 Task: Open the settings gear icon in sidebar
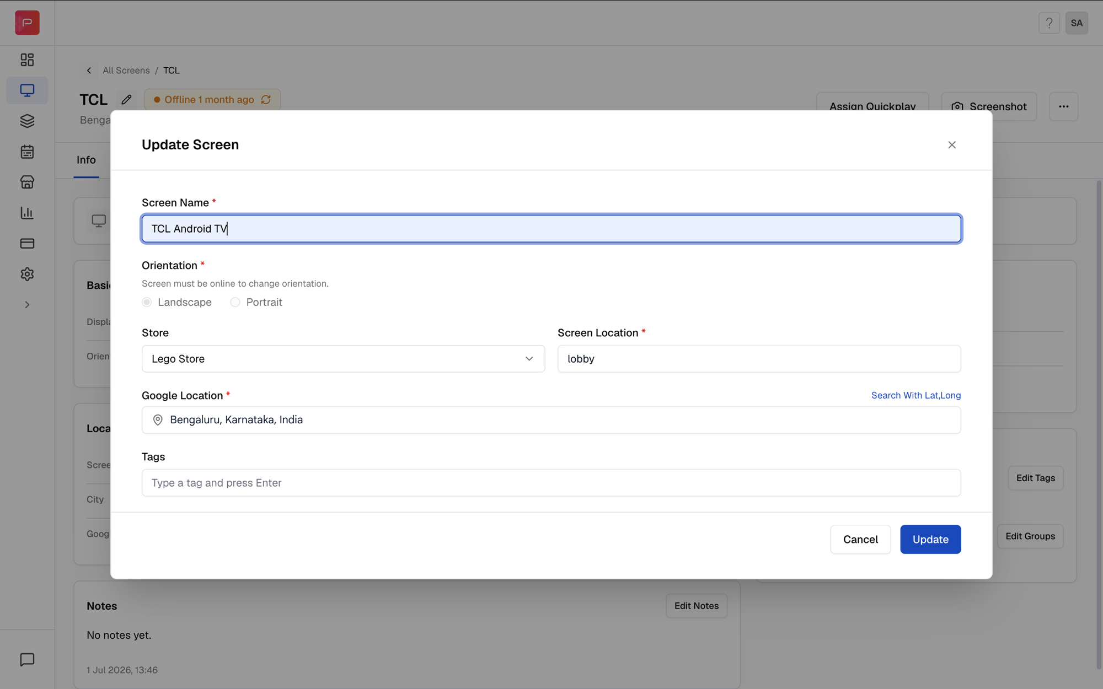tap(27, 274)
